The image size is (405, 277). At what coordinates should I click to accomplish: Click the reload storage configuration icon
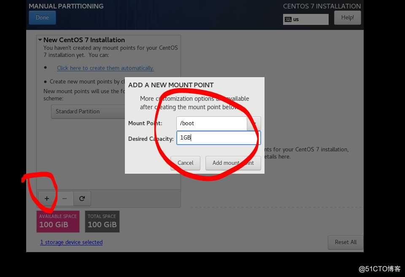pyautogui.click(x=82, y=199)
